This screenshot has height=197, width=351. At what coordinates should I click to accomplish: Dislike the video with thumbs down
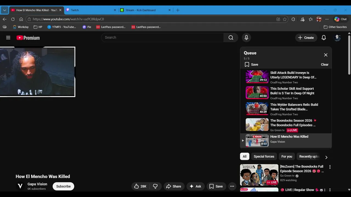tap(155, 186)
